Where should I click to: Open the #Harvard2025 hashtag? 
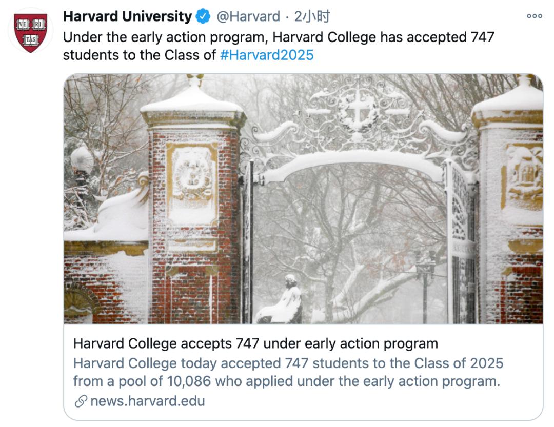266,55
